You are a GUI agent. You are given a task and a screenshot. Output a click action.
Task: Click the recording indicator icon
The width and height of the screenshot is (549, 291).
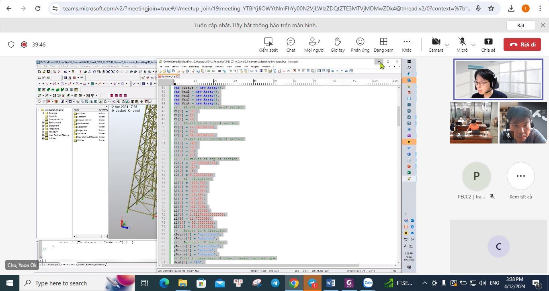coord(24,44)
